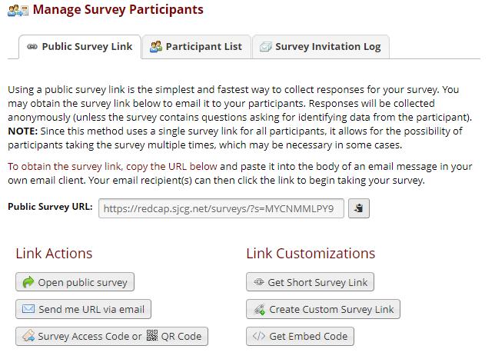Screen dimensions: 495x359
Task: Click the envelope icon in Send me URL via email
Action: (28, 309)
